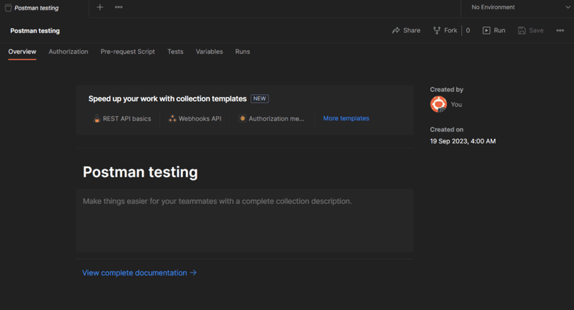This screenshot has width=574, height=310.
Task: Click the collection description text field
Action: click(x=244, y=220)
